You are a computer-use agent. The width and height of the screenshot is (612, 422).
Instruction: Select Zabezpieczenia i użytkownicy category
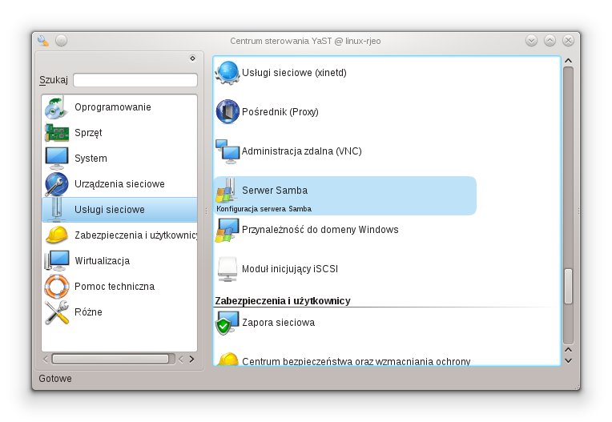[x=135, y=235]
